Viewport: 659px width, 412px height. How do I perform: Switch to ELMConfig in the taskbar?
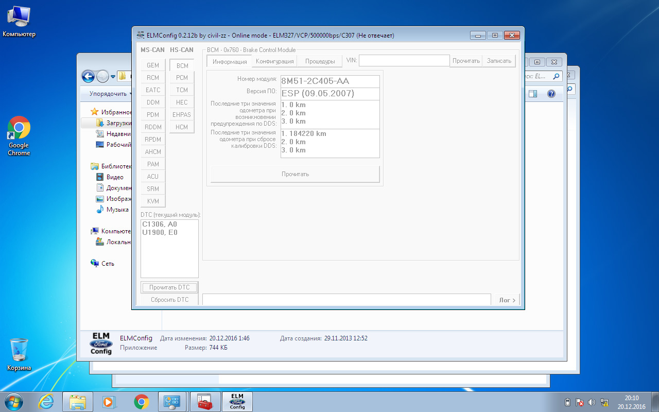237,402
